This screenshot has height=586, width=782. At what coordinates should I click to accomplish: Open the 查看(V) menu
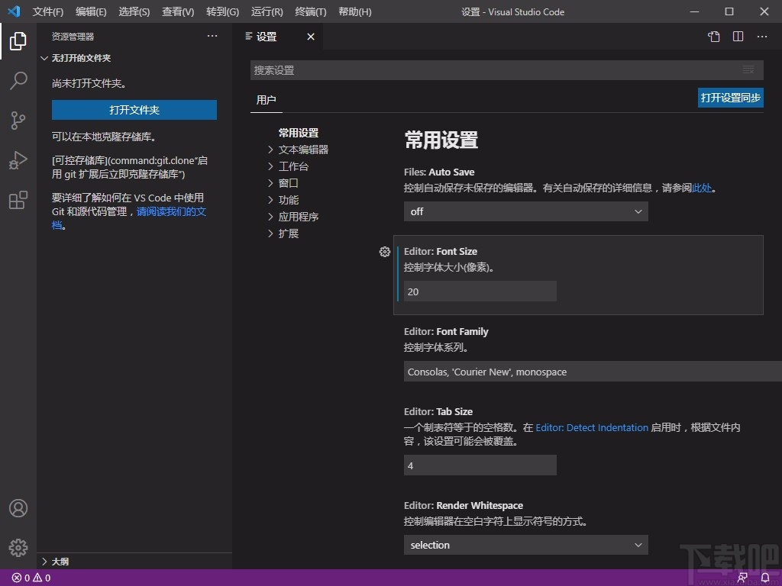[178, 11]
